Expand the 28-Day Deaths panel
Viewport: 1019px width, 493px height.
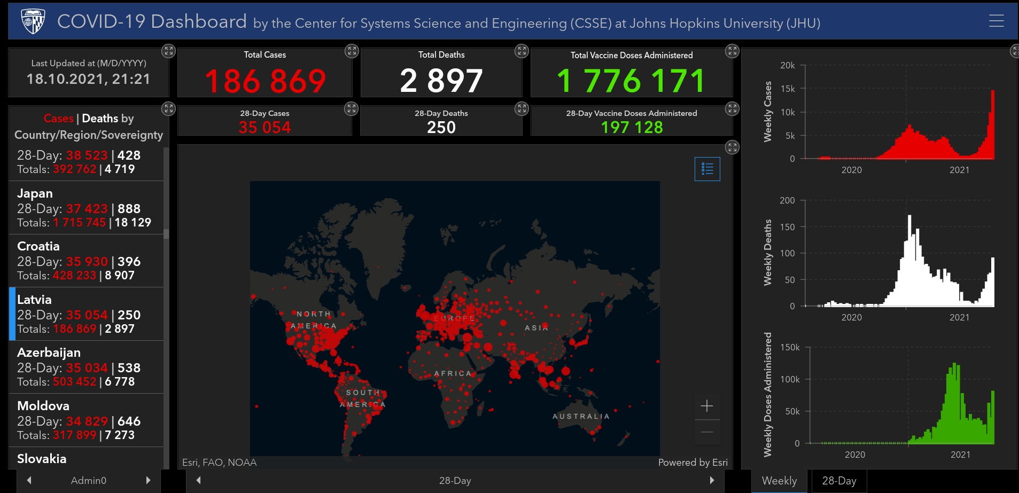(x=522, y=109)
